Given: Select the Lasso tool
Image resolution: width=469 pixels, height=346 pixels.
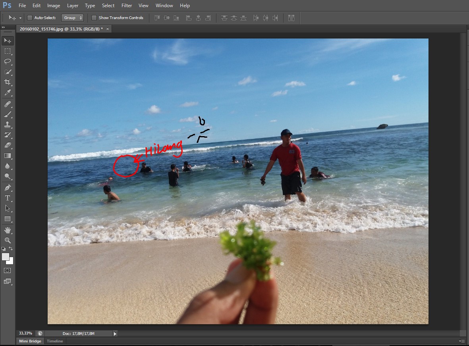Looking at the screenshot, I should [8, 61].
